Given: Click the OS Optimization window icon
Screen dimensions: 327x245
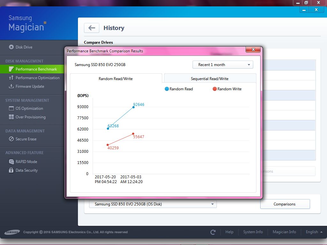Looking at the screenshot, I should pyautogui.click(x=11, y=108).
